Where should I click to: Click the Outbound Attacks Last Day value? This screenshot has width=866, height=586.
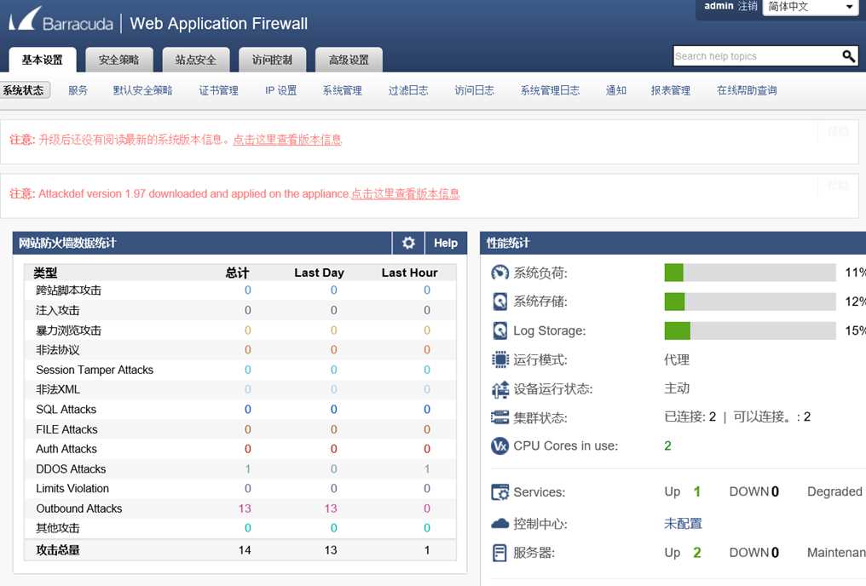(331, 508)
